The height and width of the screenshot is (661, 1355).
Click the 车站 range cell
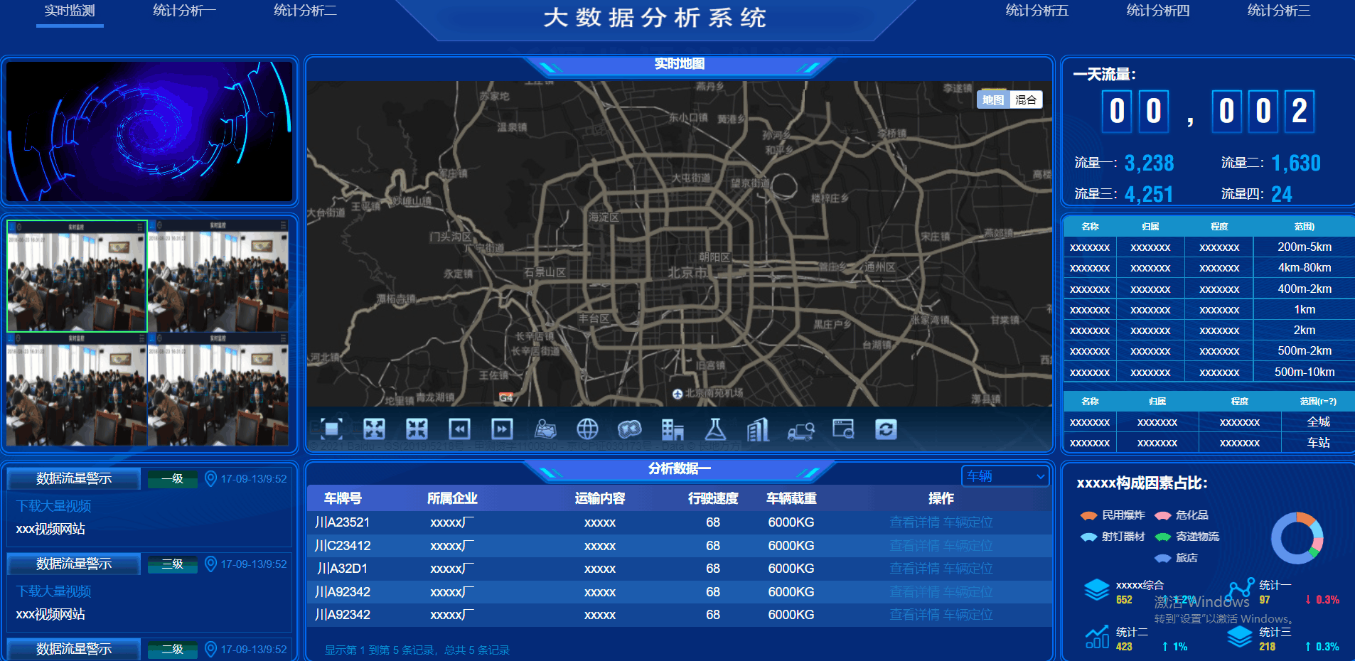1318,443
